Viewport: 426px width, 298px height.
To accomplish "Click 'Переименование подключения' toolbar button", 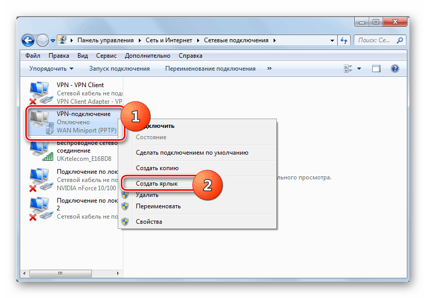I will [210, 69].
